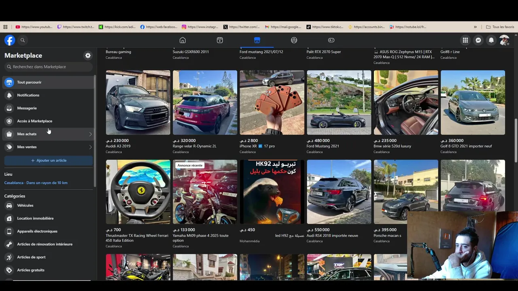Click Ford mustang 2021/07/12 title
This screenshot has width=518, height=291.
coord(261,52)
